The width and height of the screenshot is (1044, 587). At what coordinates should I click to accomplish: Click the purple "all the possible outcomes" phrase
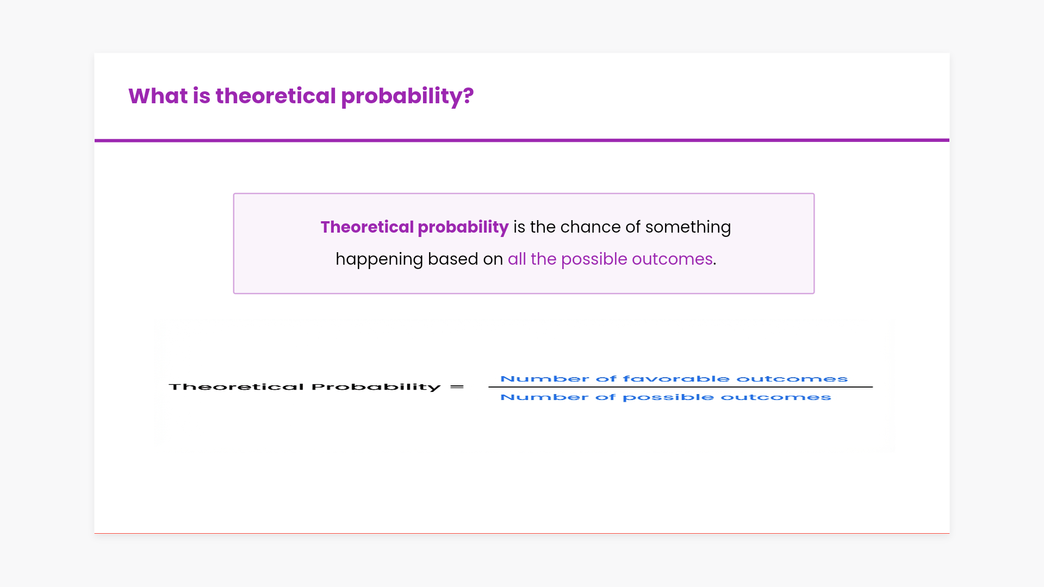tap(610, 259)
